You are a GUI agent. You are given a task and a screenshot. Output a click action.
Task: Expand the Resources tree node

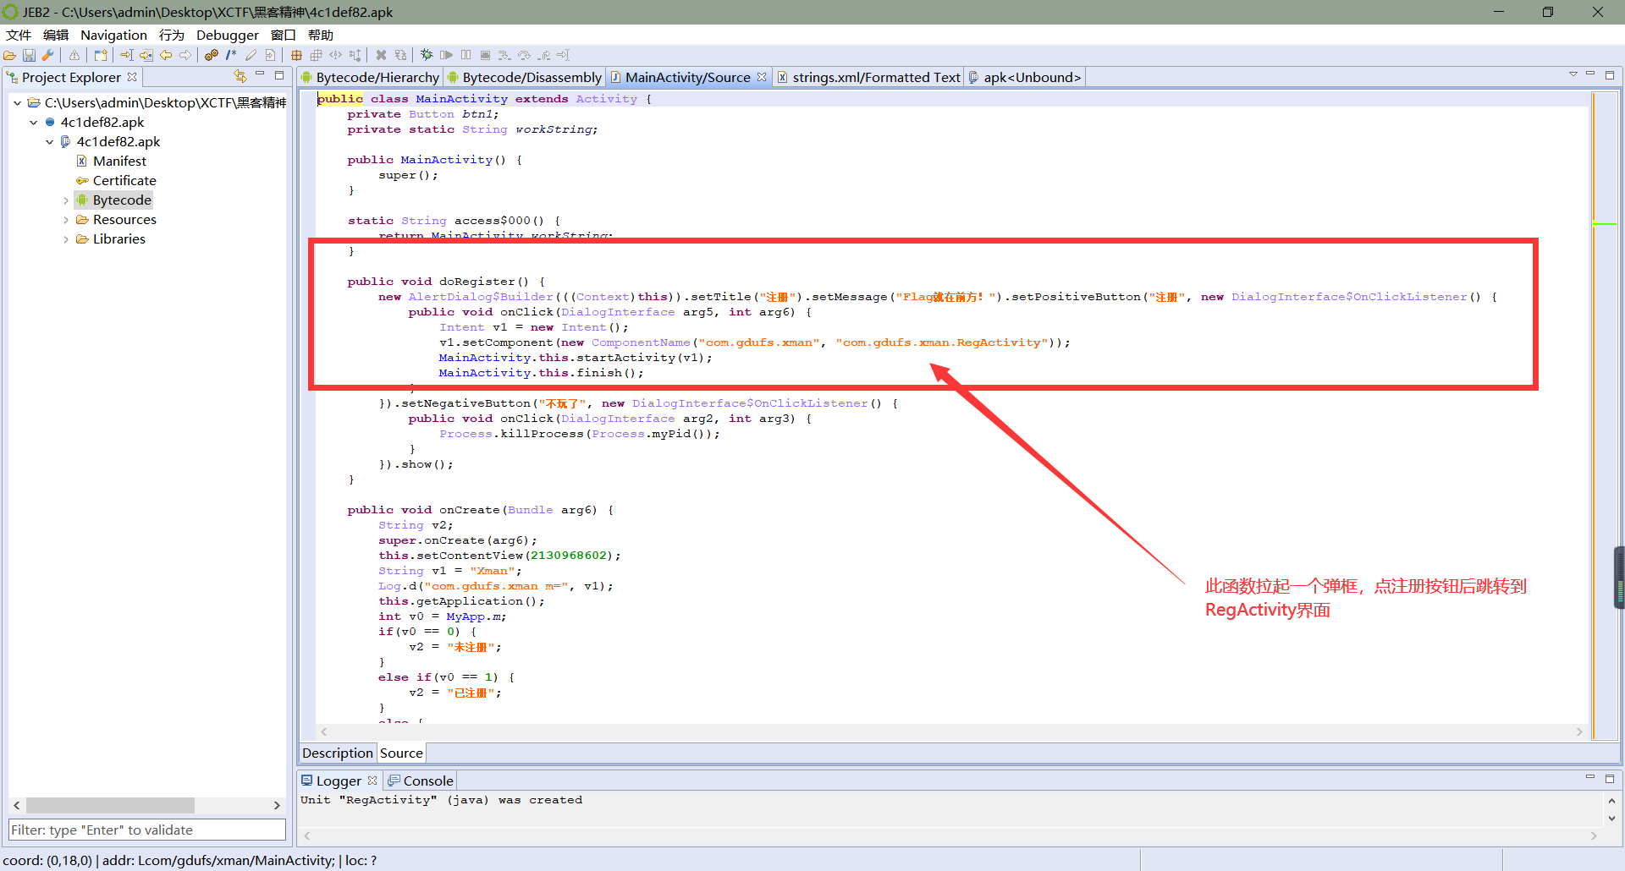66,220
